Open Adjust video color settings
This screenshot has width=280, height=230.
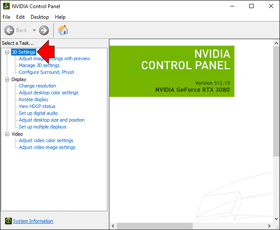click(46, 140)
